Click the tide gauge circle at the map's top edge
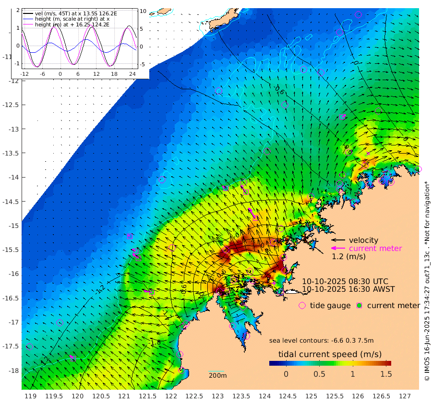This screenshot has height=406, width=432. [358, 14]
